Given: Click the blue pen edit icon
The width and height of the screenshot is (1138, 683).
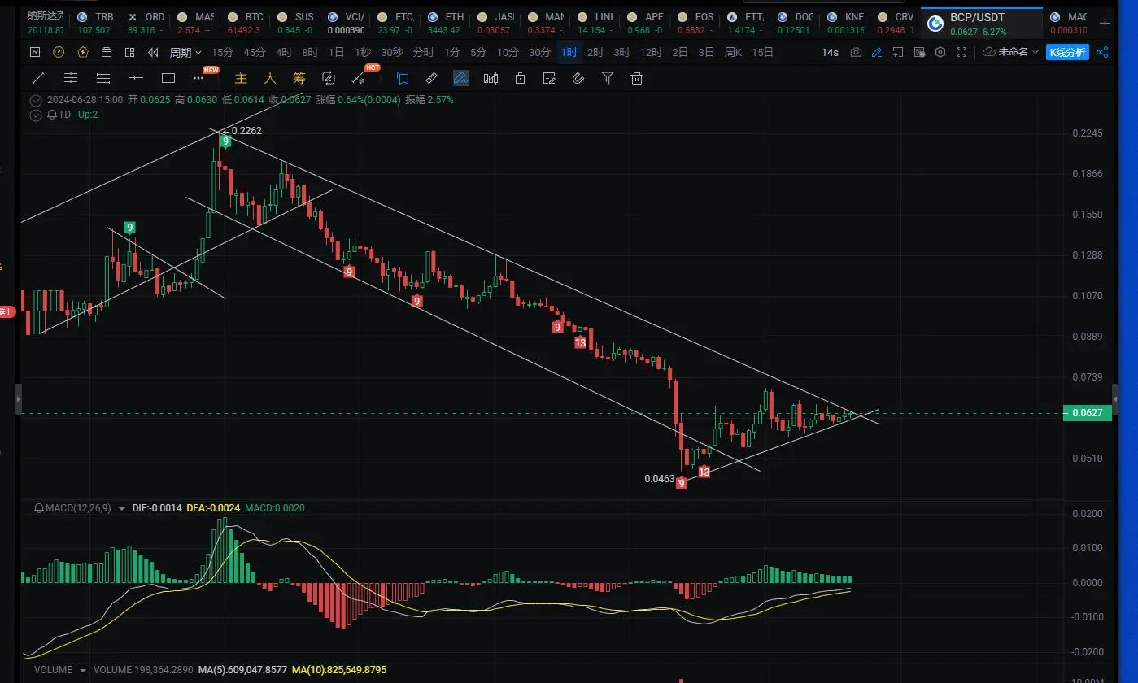Looking at the screenshot, I should (x=877, y=53).
